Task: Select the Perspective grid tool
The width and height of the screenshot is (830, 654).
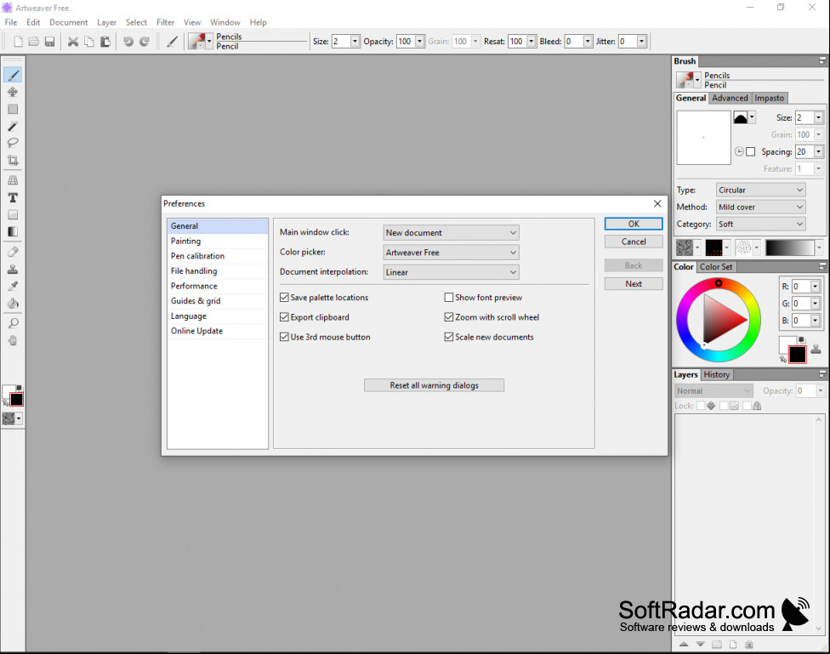Action: [x=13, y=180]
